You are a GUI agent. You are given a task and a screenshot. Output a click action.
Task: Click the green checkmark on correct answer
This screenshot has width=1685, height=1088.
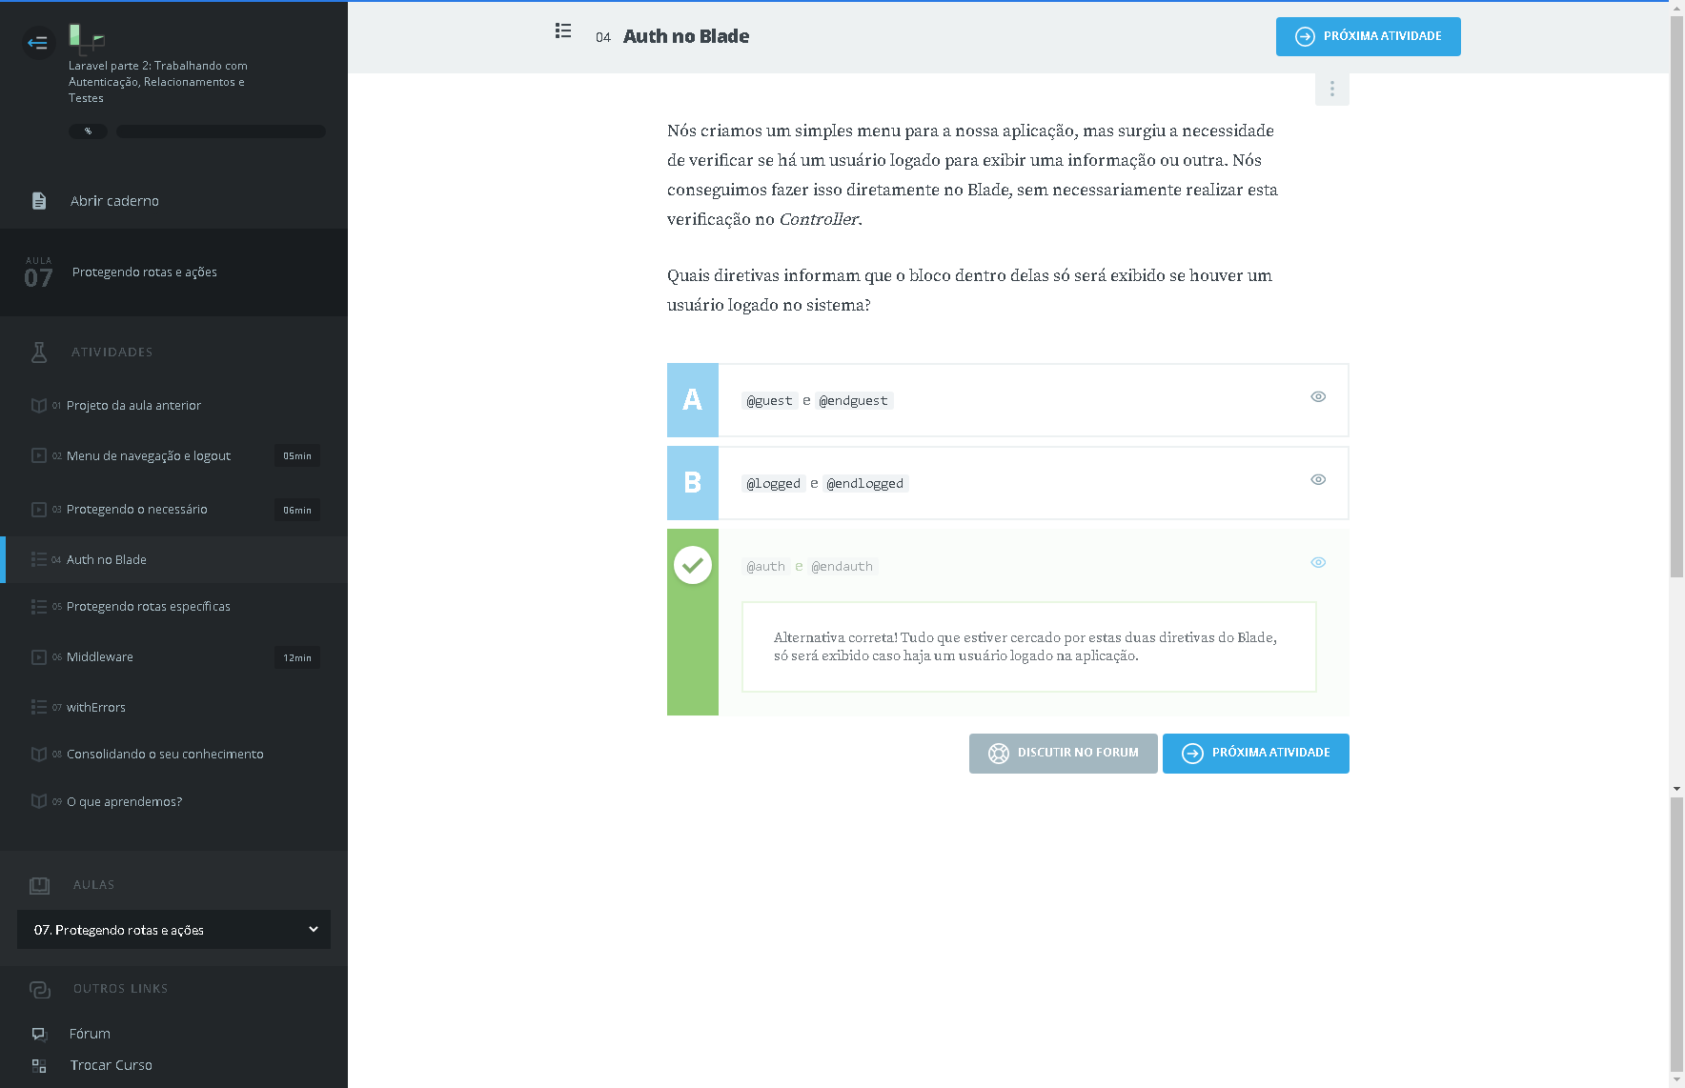[693, 565]
